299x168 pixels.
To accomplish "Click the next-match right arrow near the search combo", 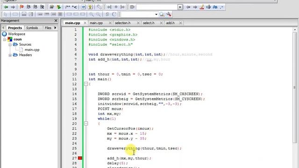I will (195, 7).
